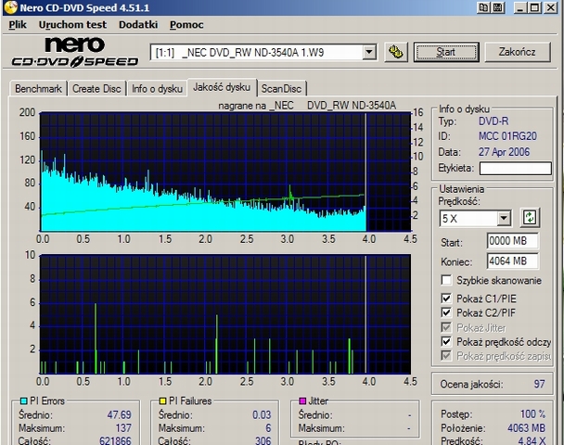Open drive options via the yellow tools icon
The width and height of the screenshot is (564, 445).
point(396,53)
